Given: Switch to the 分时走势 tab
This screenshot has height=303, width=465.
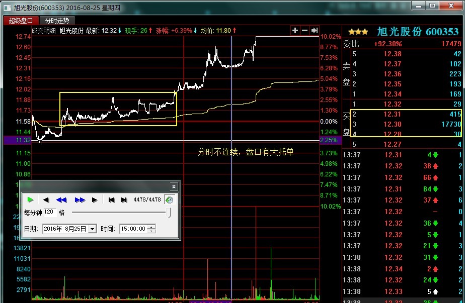Looking at the screenshot, I should click(57, 21).
